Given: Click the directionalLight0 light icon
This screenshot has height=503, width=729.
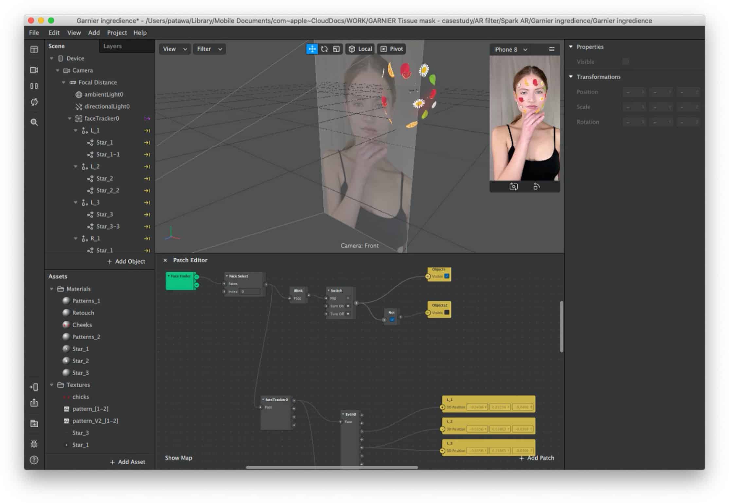Looking at the screenshot, I should click(x=79, y=106).
